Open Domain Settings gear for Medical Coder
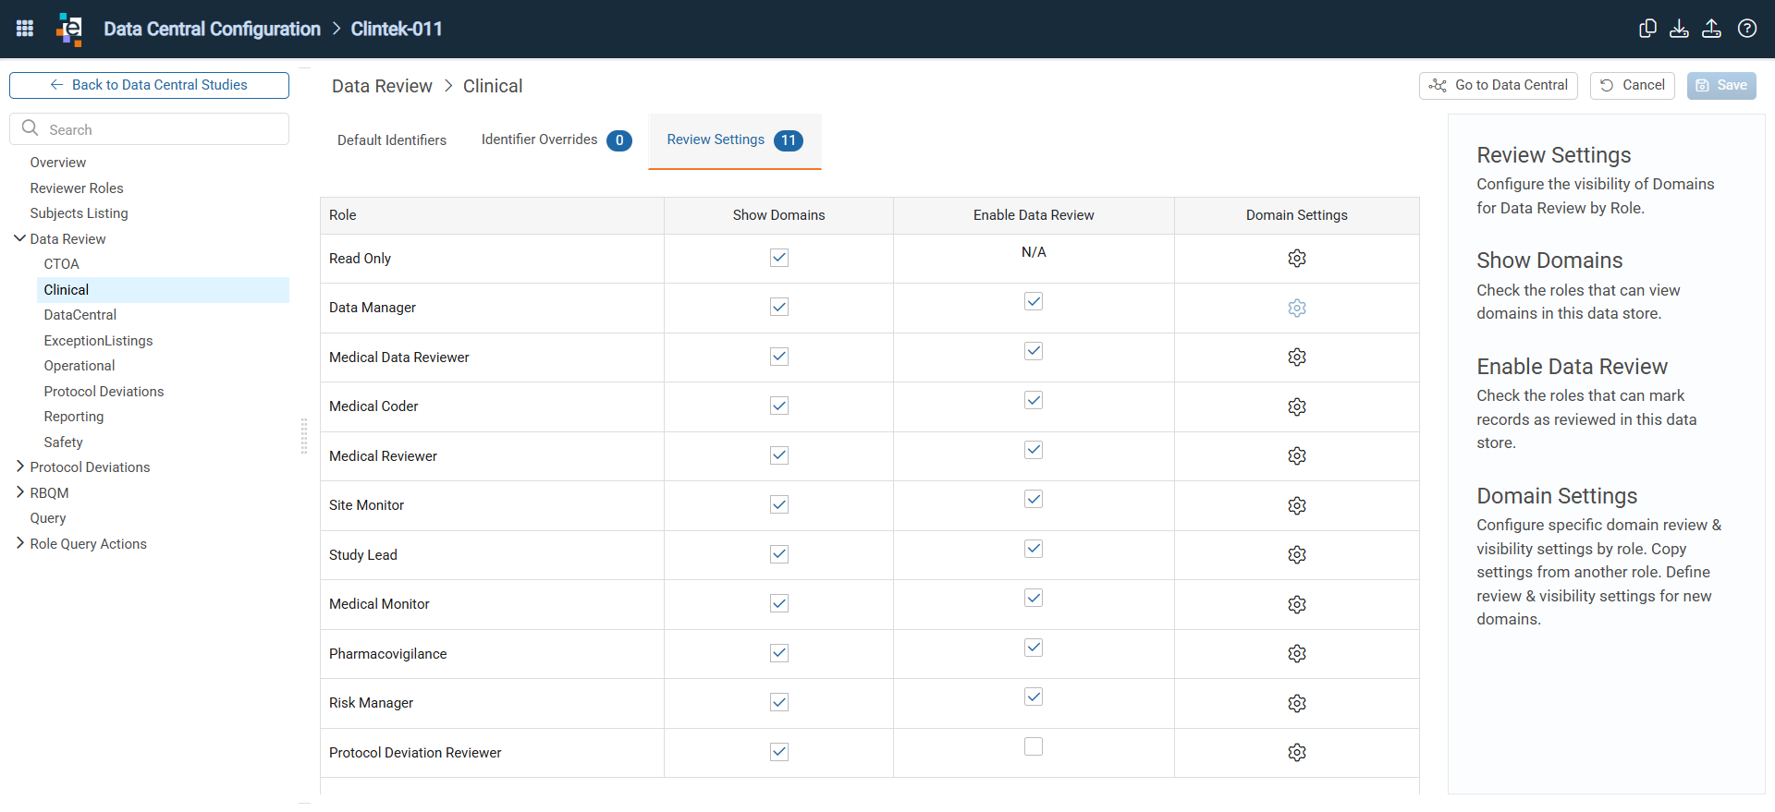 click(x=1297, y=406)
